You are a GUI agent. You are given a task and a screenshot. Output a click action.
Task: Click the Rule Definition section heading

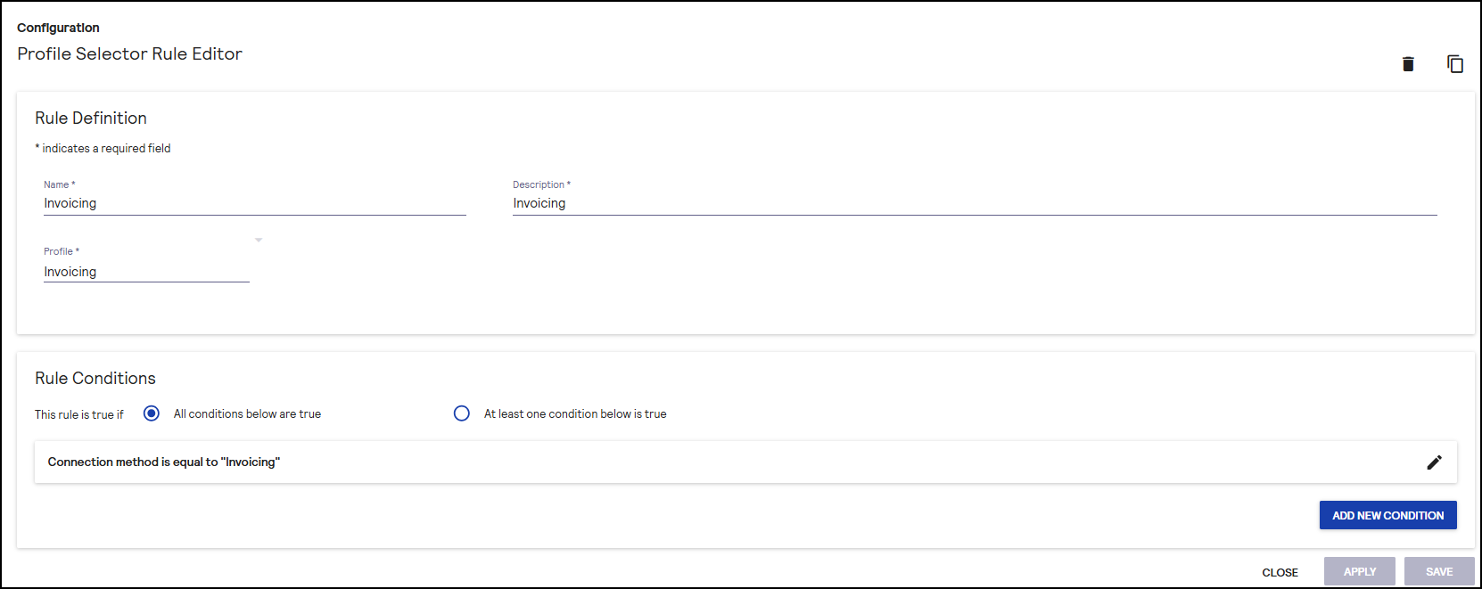tap(91, 119)
